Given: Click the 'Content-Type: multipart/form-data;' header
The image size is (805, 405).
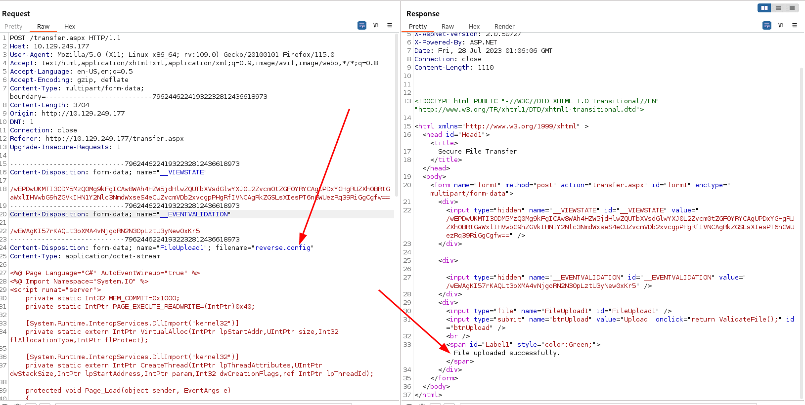Looking at the screenshot, I should coord(77,88).
